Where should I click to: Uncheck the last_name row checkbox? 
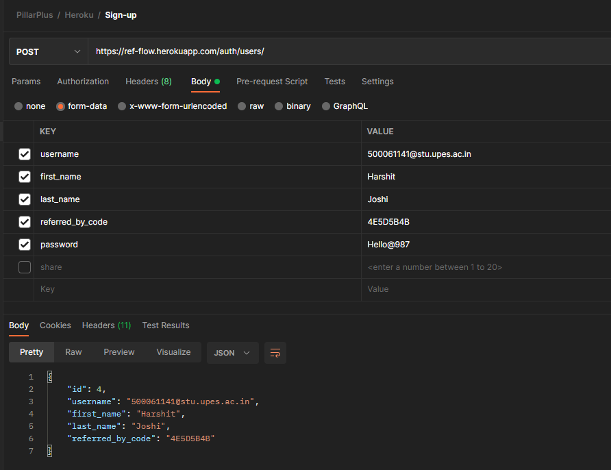click(25, 199)
